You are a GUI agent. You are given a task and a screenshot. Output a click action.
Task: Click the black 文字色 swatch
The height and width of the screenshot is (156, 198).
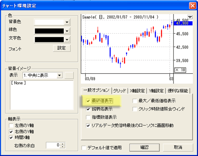click(x=49, y=40)
